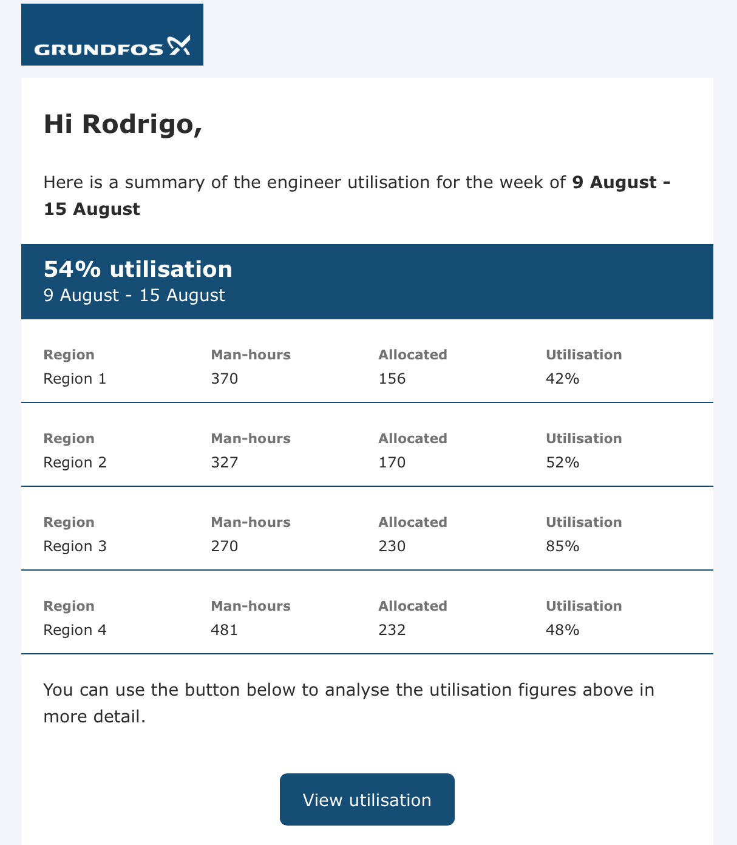737x845 pixels.
Task: Select the Region 1 row label
Action: pos(75,379)
